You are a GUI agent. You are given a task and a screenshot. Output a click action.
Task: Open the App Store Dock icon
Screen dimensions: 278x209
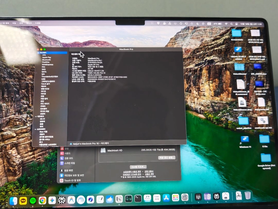166,198
